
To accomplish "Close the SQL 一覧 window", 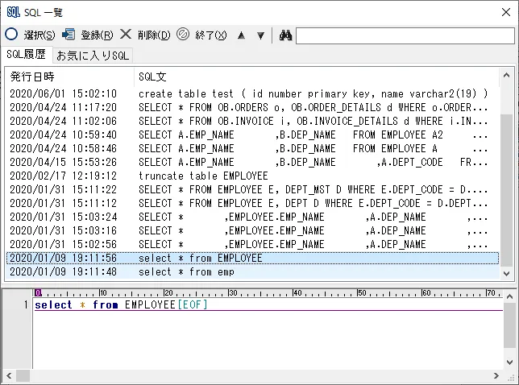I will tap(506, 12).
